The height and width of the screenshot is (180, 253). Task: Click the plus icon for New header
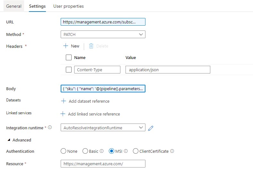(x=66, y=46)
